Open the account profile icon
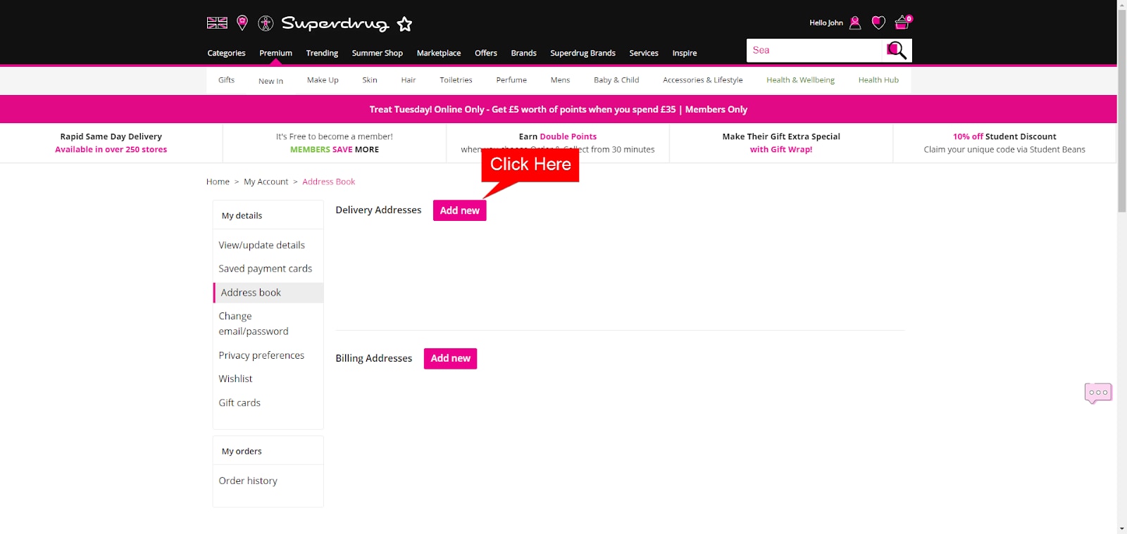This screenshot has height=534, width=1127. click(855, 23)
